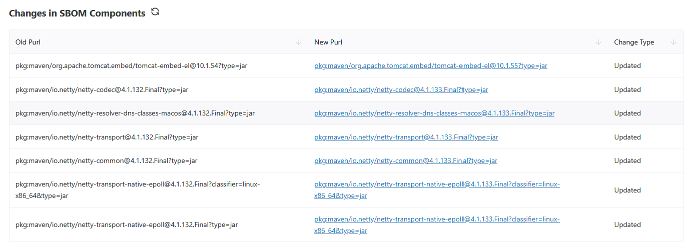Click Updated in the netty-transport@4.1.132 row
The width and height of the screenshot is (694, 245).
coord(627,137)
